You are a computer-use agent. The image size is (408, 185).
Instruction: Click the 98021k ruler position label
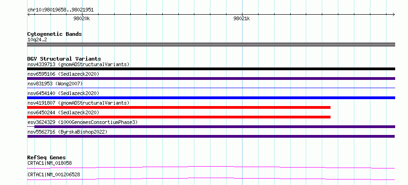pyautogui.click(x=242, y=18)
